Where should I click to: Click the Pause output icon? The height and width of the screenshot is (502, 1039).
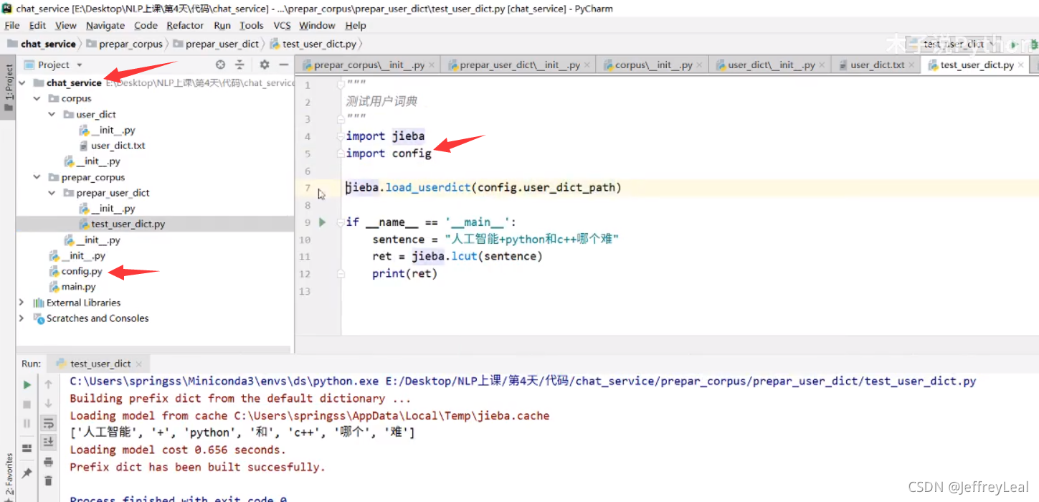27,423
